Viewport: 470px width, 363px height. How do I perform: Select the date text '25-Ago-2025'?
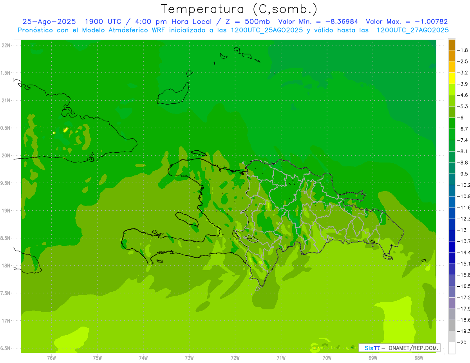[x=49, y=22]
